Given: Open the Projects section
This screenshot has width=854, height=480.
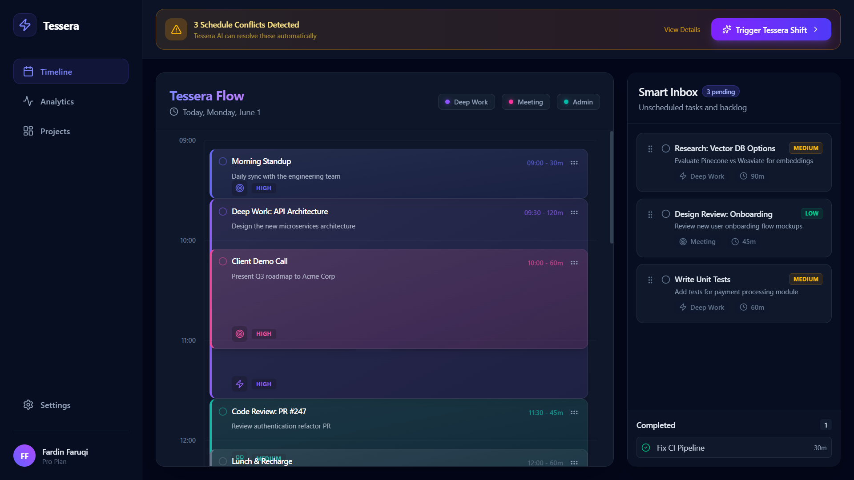Looking at the screenshot, I should coord(71,131).
